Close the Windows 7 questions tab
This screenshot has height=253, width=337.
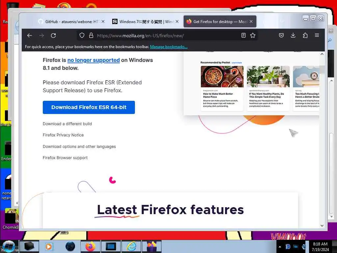tap(177, 21)
